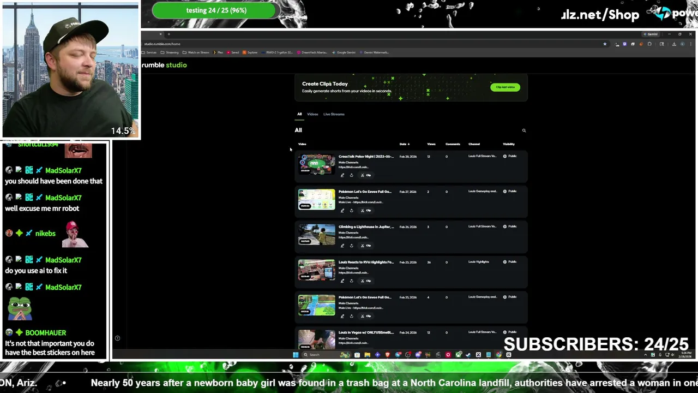Change Public visibility of Climbing a Lighthouse
The image size is (698, 393).
pos(510,227)
